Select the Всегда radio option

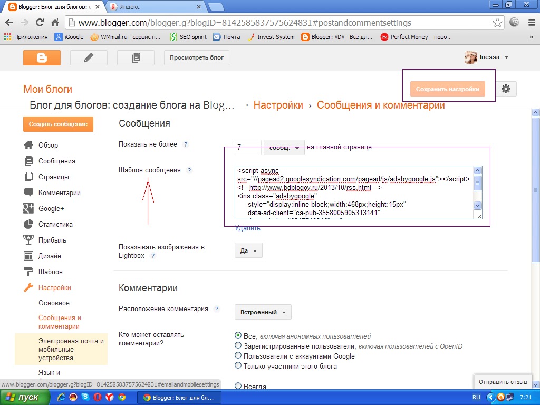[238, 385]
